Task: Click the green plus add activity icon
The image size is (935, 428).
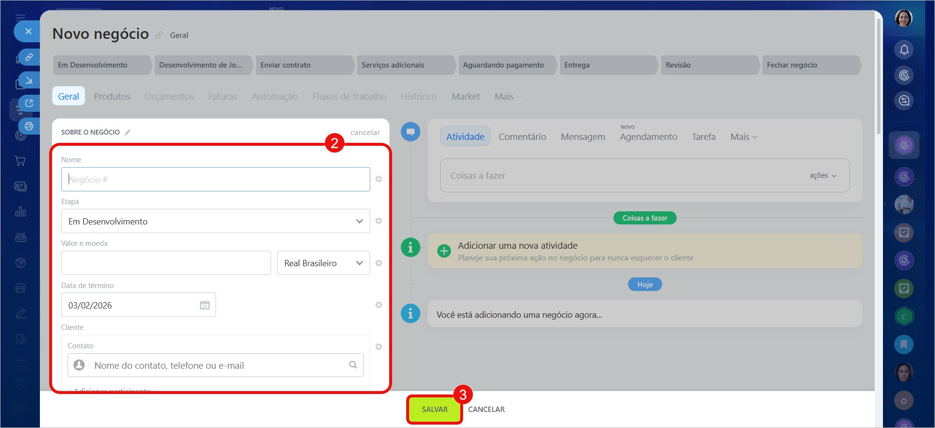Action: [444, 251]
